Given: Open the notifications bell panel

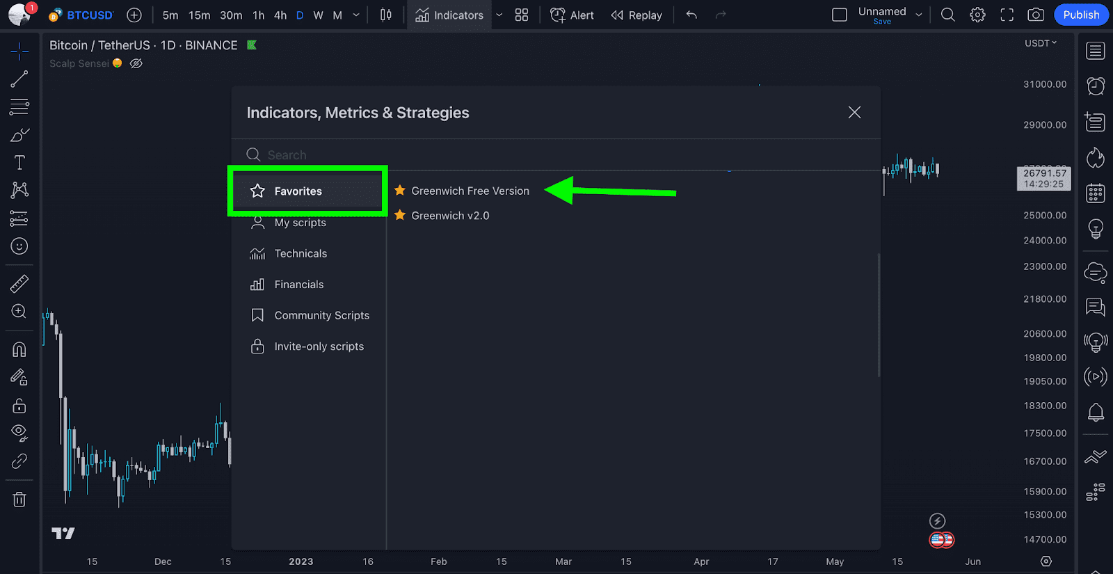Looking at the screenshot, I should pyautogui.click(x=1096, y=412).
